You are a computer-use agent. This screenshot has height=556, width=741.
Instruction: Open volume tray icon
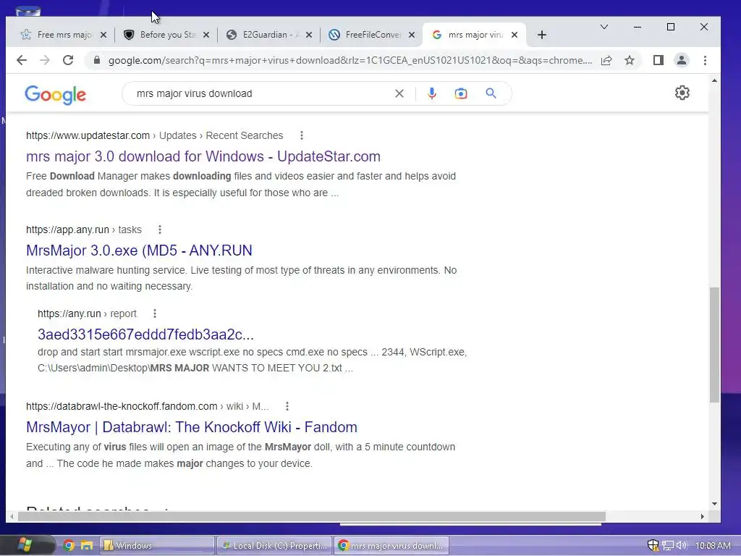point(682,546)
